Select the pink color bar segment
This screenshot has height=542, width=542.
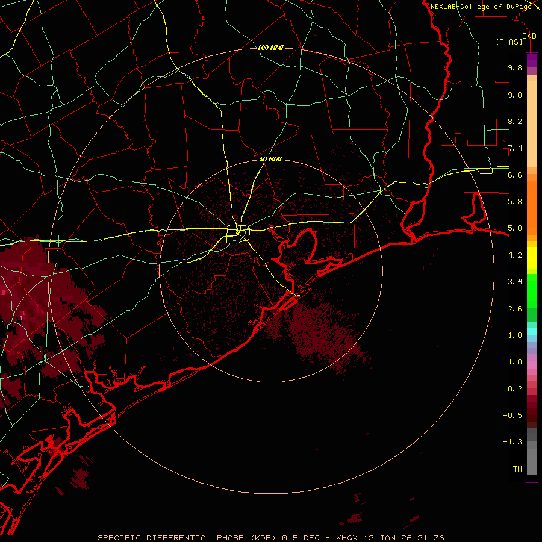tap(532, 365)
